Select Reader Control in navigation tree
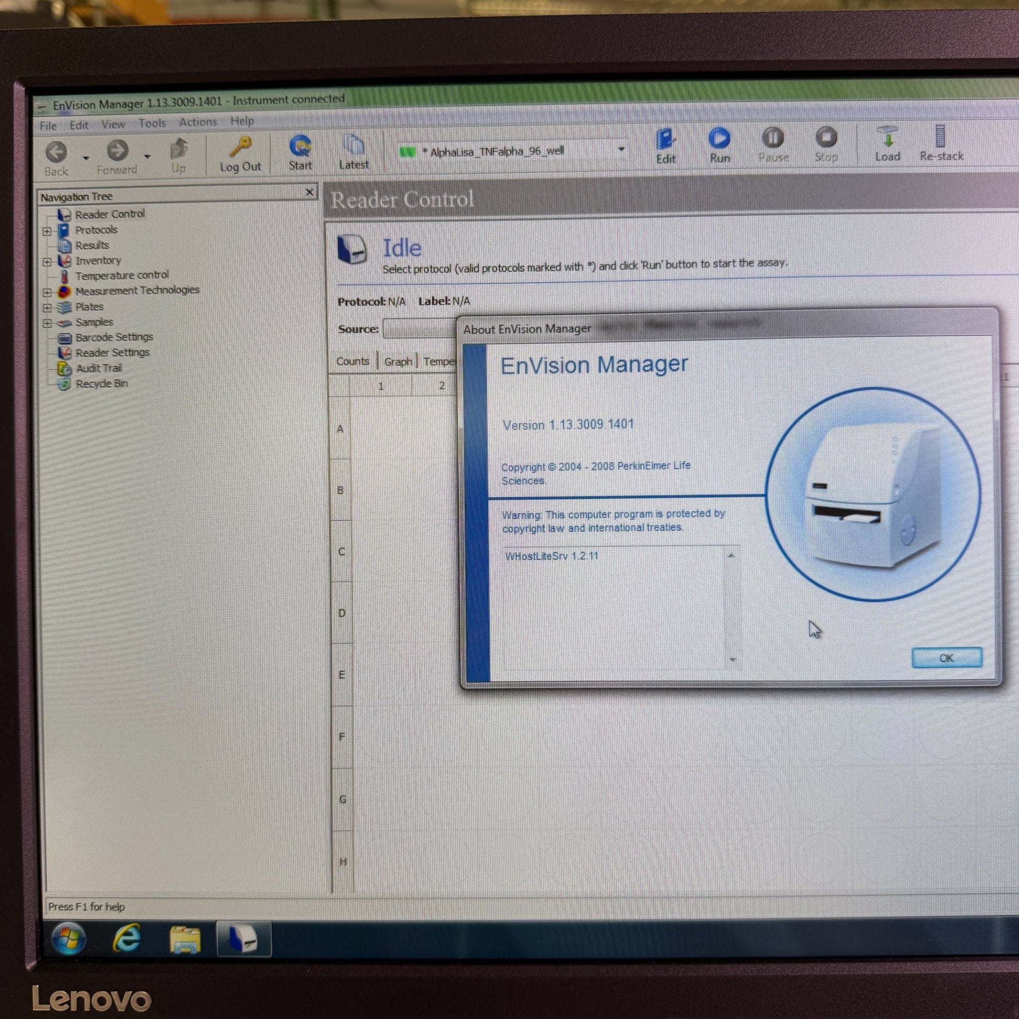Viewport: 1019px width, 1019px height. point(110,214)
